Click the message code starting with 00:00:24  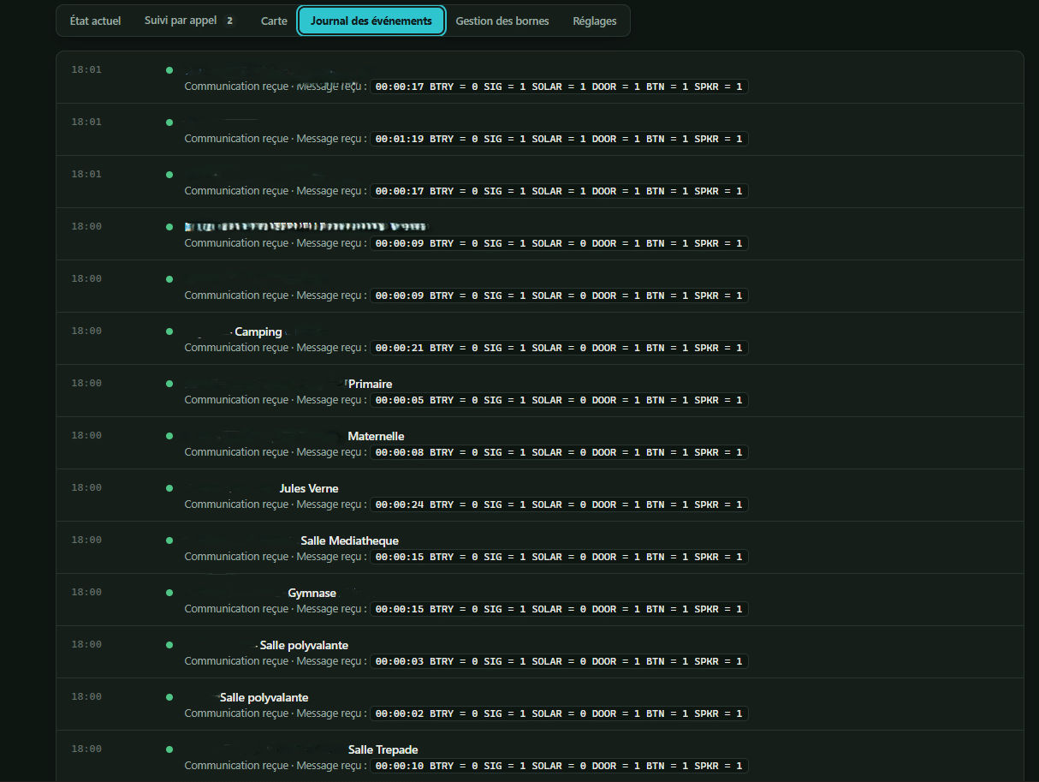559,504
